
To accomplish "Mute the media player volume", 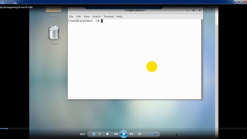I will [x=140, y=134].
